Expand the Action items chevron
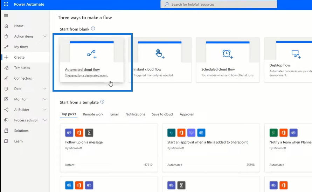312x192 pixels. tap(45, 36)
